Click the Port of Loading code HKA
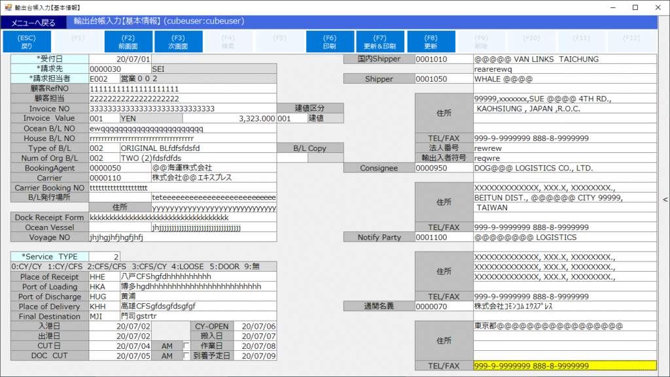 click(x=103, y=286)
